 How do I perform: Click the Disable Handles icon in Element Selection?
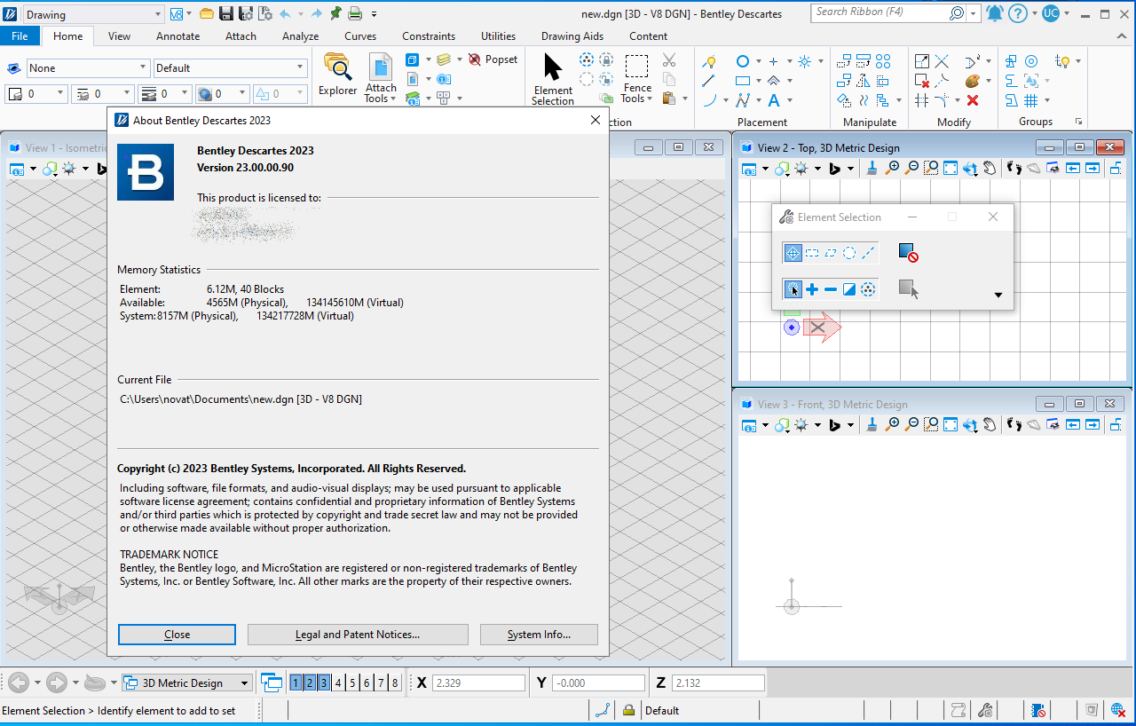907,252
